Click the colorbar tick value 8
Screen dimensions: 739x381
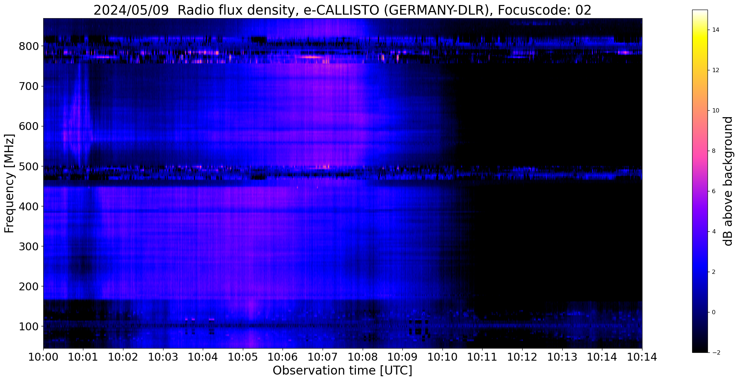coord(714,151)
